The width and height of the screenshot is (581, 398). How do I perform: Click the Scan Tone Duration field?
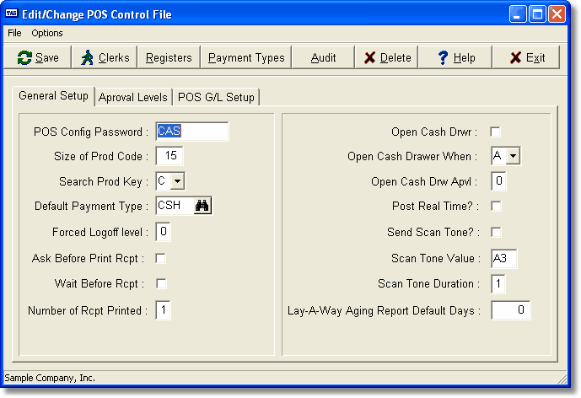pyautogui.click(x=498, y=284)
